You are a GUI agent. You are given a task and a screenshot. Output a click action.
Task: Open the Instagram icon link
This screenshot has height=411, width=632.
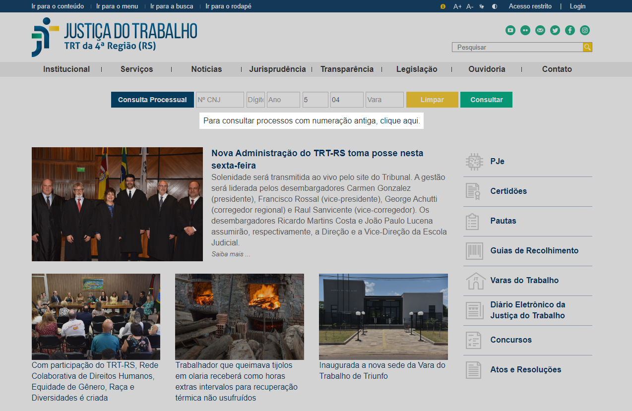tap(585, 30)
